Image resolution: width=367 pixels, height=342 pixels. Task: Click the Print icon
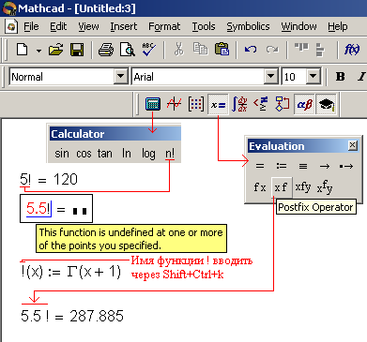tap(106, 50)
